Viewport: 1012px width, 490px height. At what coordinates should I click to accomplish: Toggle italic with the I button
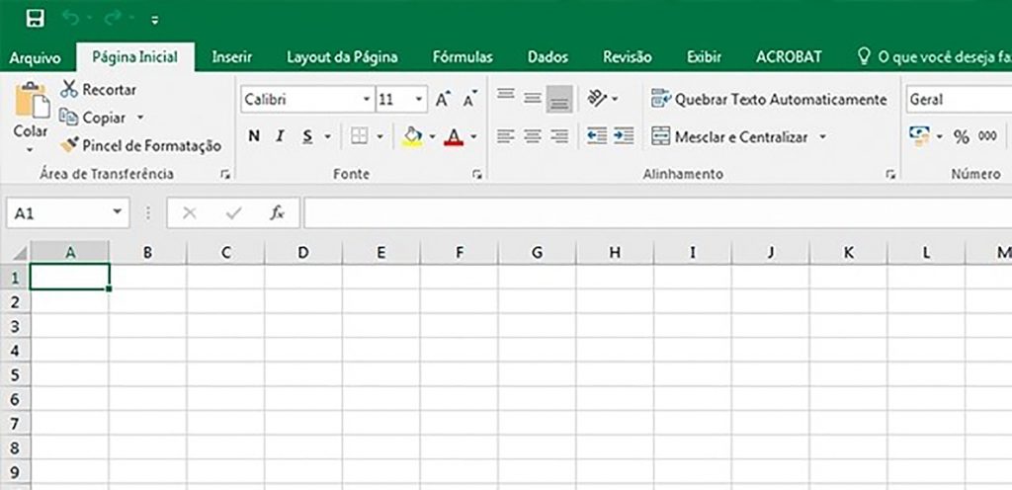[280, 136]
